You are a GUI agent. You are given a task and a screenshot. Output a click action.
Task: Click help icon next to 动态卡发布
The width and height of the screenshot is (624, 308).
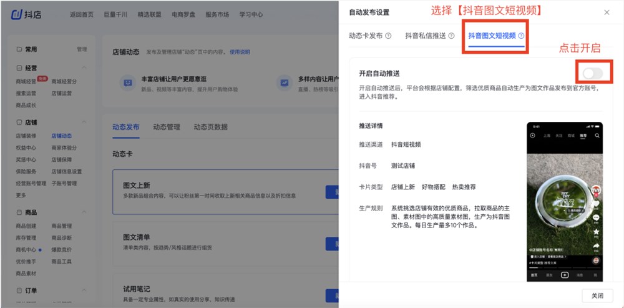coord(388,36)
